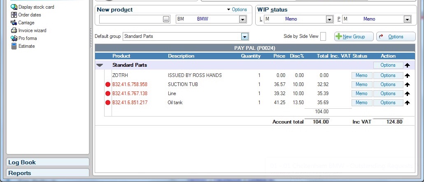The height and width of the screenshot is (182, 424).
Task: Click the New product entry field
Action: pyautogui.click(x=131, y=19)
